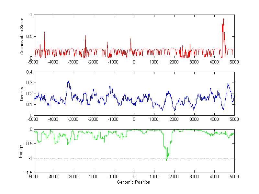259x194 pixels.
Task: Click the 5000 tick below the Energy plot
Action: [234, 177]
